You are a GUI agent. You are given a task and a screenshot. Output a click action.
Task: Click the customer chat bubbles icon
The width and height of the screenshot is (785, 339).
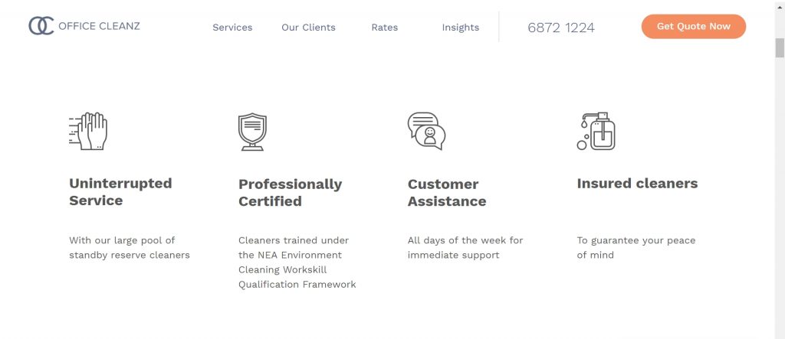(x=426, y=131)
